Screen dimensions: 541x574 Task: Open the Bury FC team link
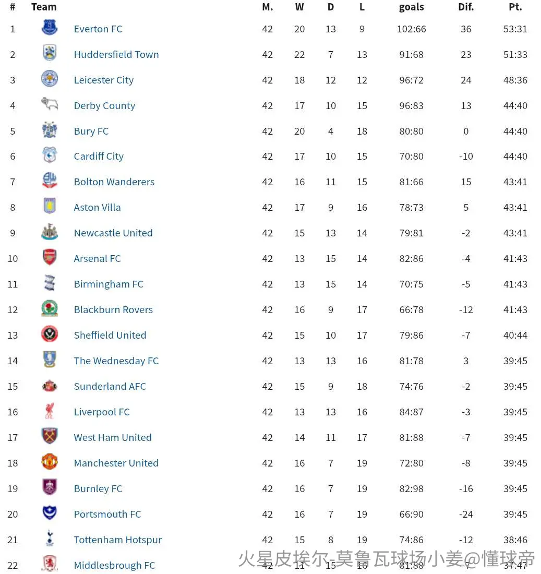coord(91,131)
